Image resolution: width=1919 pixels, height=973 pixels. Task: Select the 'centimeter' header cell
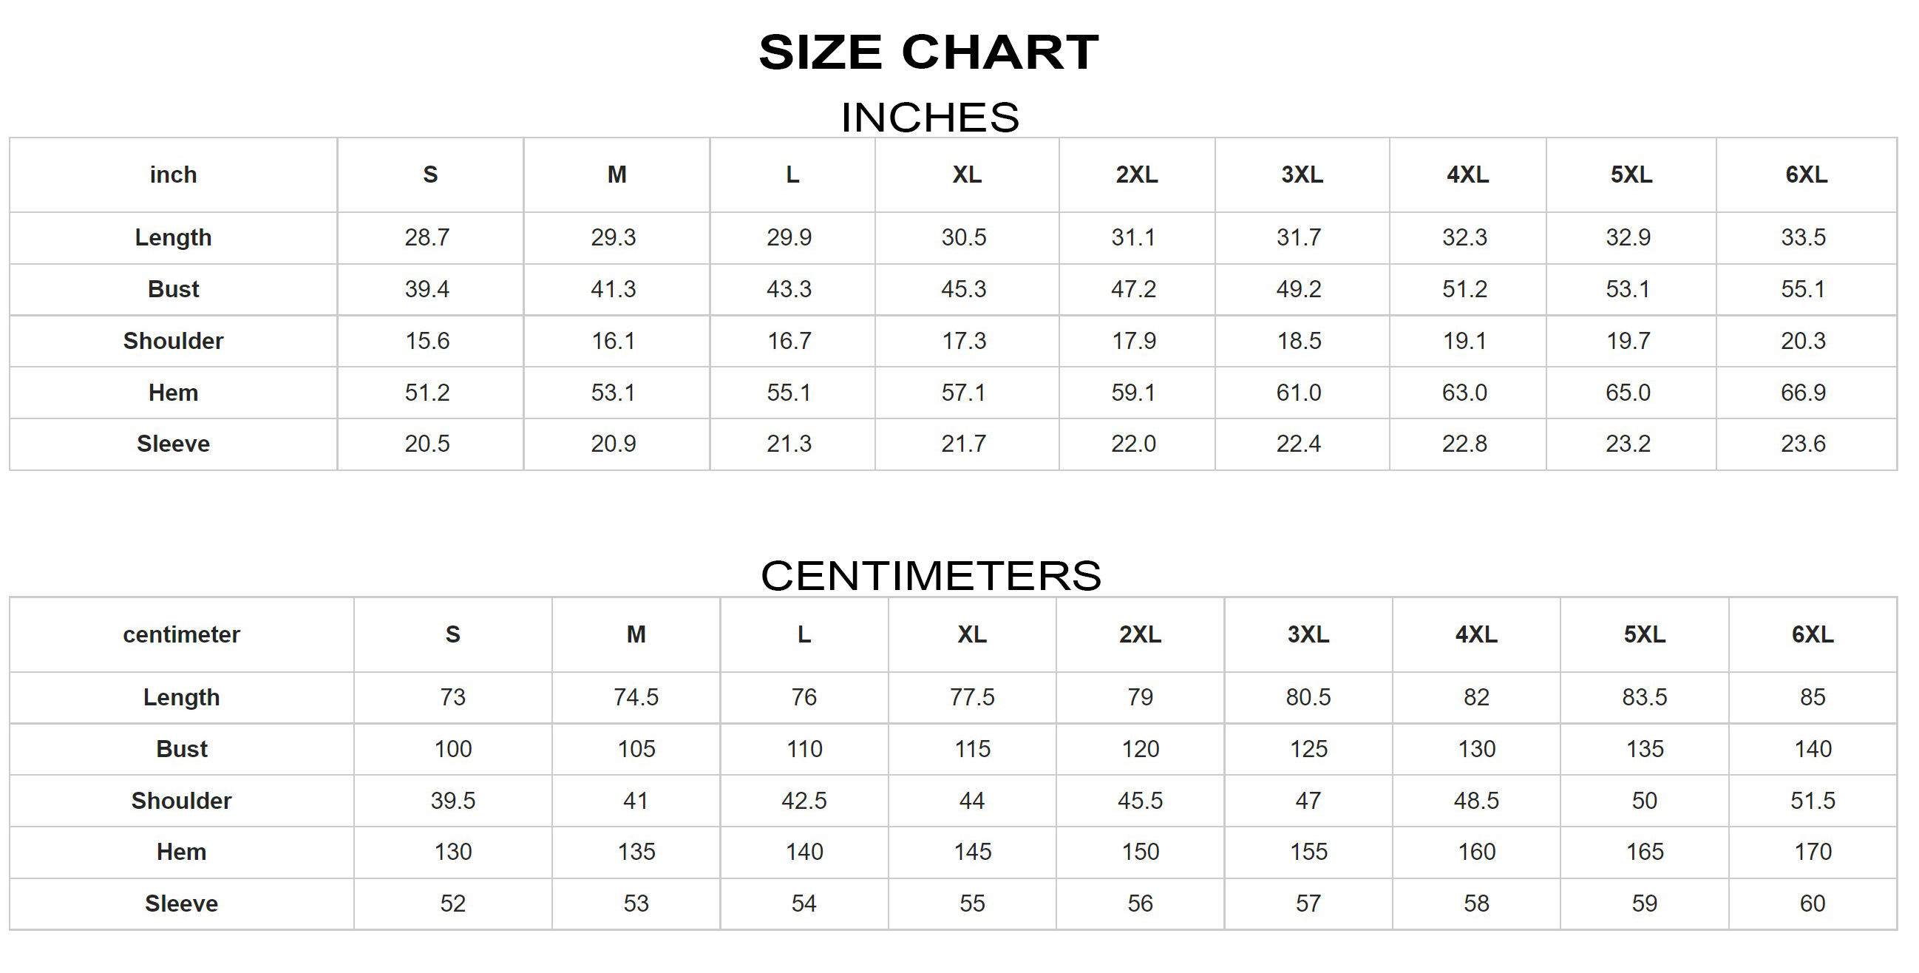click(x=181, y=635)
